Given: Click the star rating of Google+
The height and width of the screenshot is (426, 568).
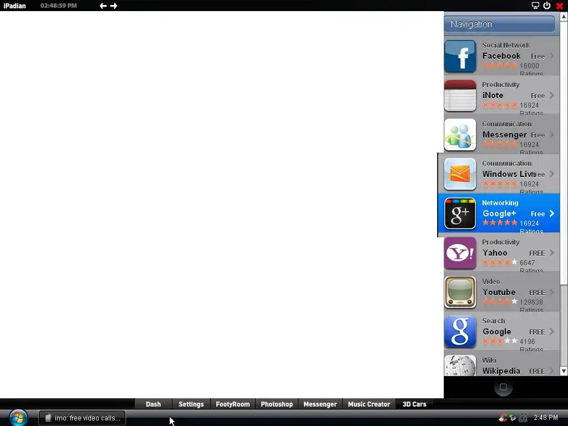Looking at the screenshot, I should pos(500,223).
